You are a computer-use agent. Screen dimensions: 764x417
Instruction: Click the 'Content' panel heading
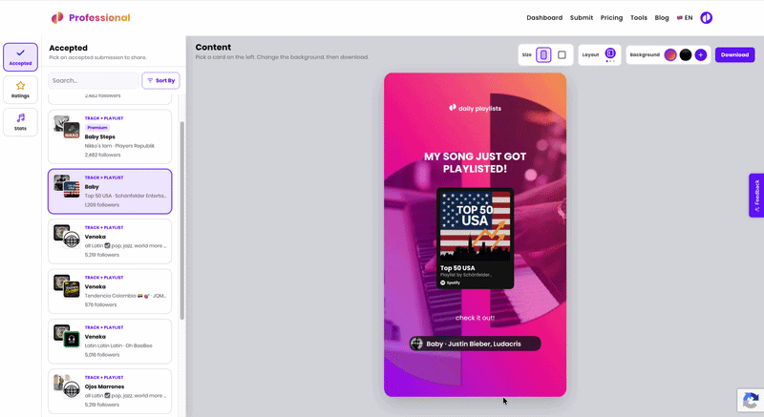tap(213, 47)
